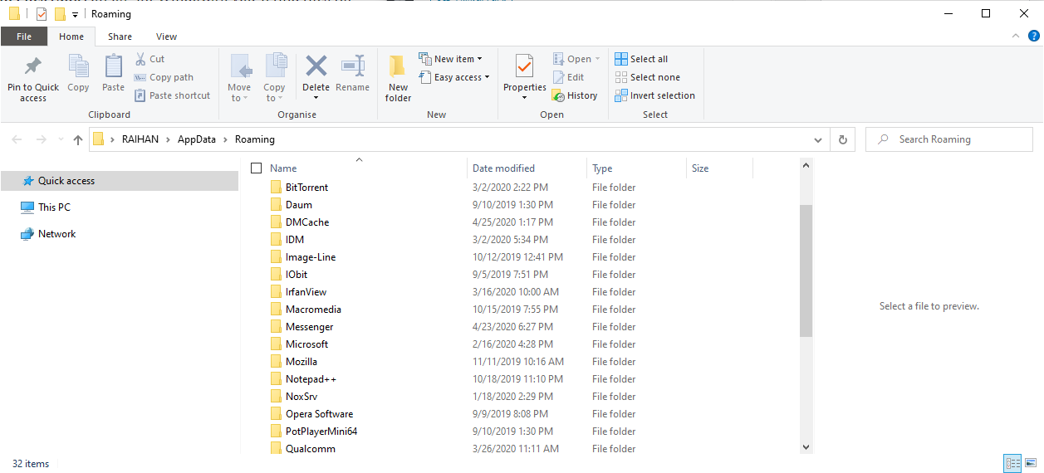Expand Recent locations dropdown arrow

click(x=61, y=140)
